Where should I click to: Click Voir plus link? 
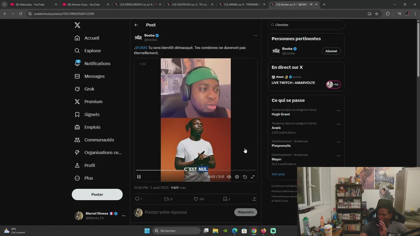tap(278, 174)
